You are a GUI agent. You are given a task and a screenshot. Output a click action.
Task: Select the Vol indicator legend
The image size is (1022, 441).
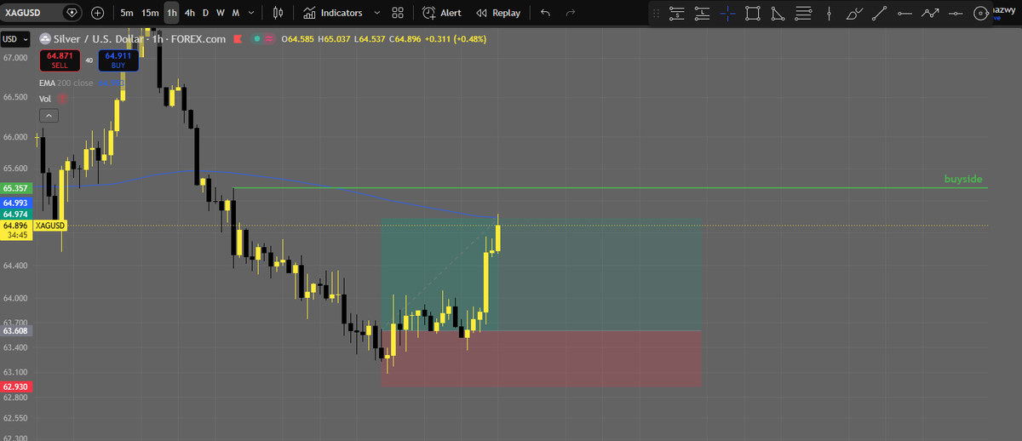click(x=45, y=99)
